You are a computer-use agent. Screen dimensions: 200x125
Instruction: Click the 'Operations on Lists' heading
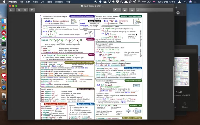click(85, 89)
